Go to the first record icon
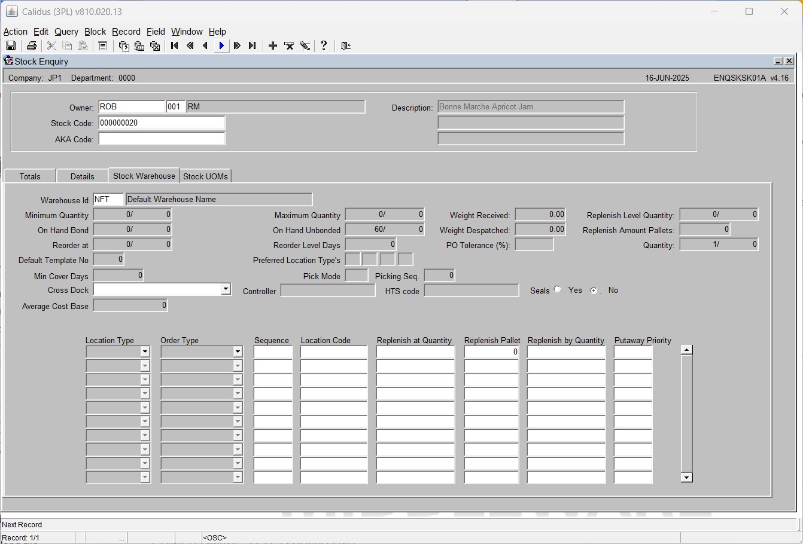The width and height of the screenshot is (803, 544). (x=175, y=46)
